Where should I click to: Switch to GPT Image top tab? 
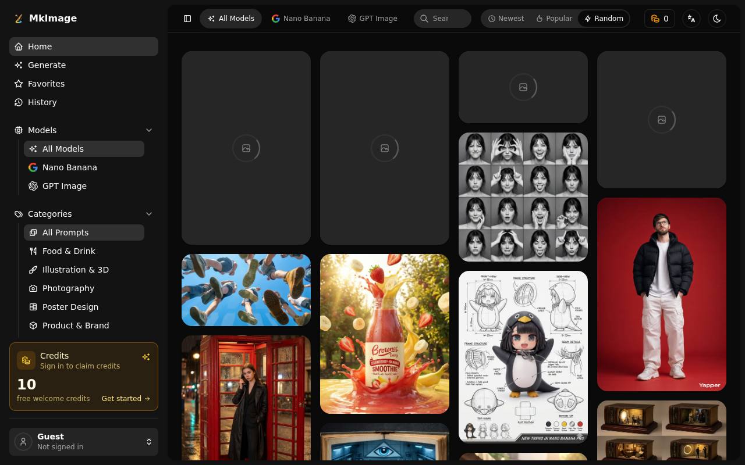pos(372,19)
